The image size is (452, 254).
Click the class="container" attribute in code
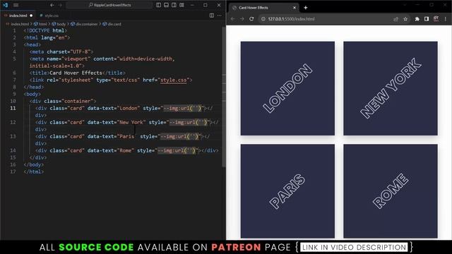pos(69,101)
